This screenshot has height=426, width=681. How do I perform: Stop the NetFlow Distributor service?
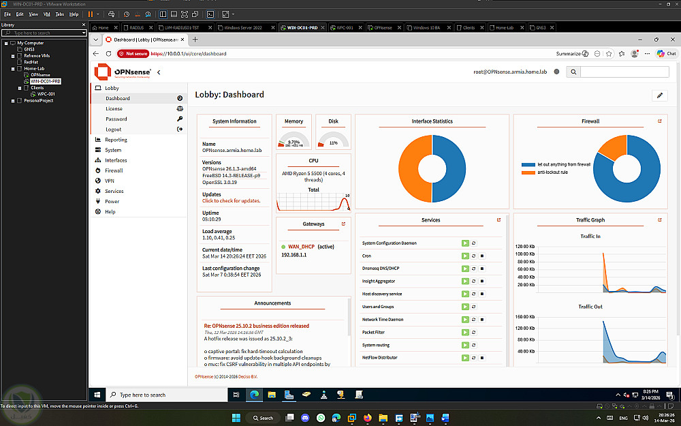482,358
